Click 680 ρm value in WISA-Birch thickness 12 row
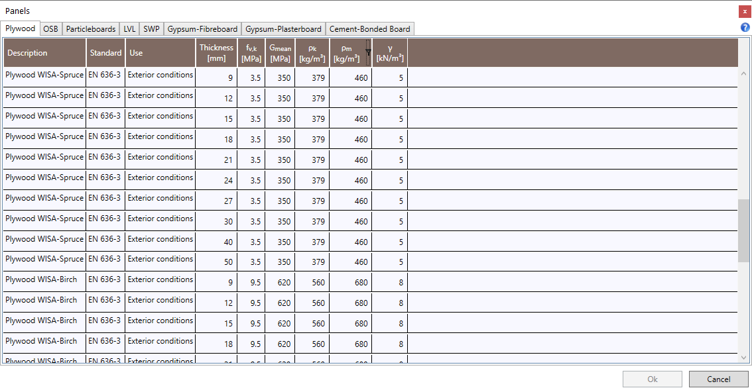 (361, 303)
